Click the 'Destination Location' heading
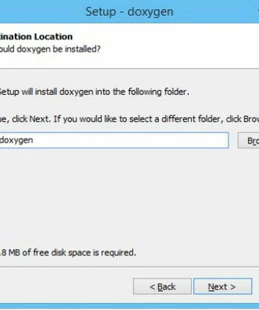259x310 pixels. (36, 37)
